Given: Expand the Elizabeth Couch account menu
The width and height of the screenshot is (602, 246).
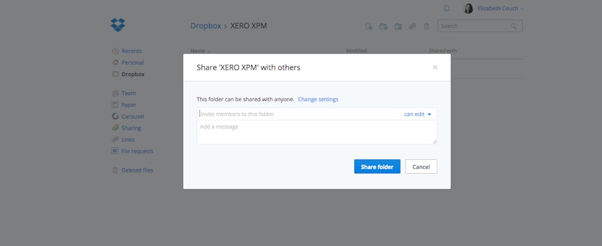Looking at the screenshot, I should (500, 9).
